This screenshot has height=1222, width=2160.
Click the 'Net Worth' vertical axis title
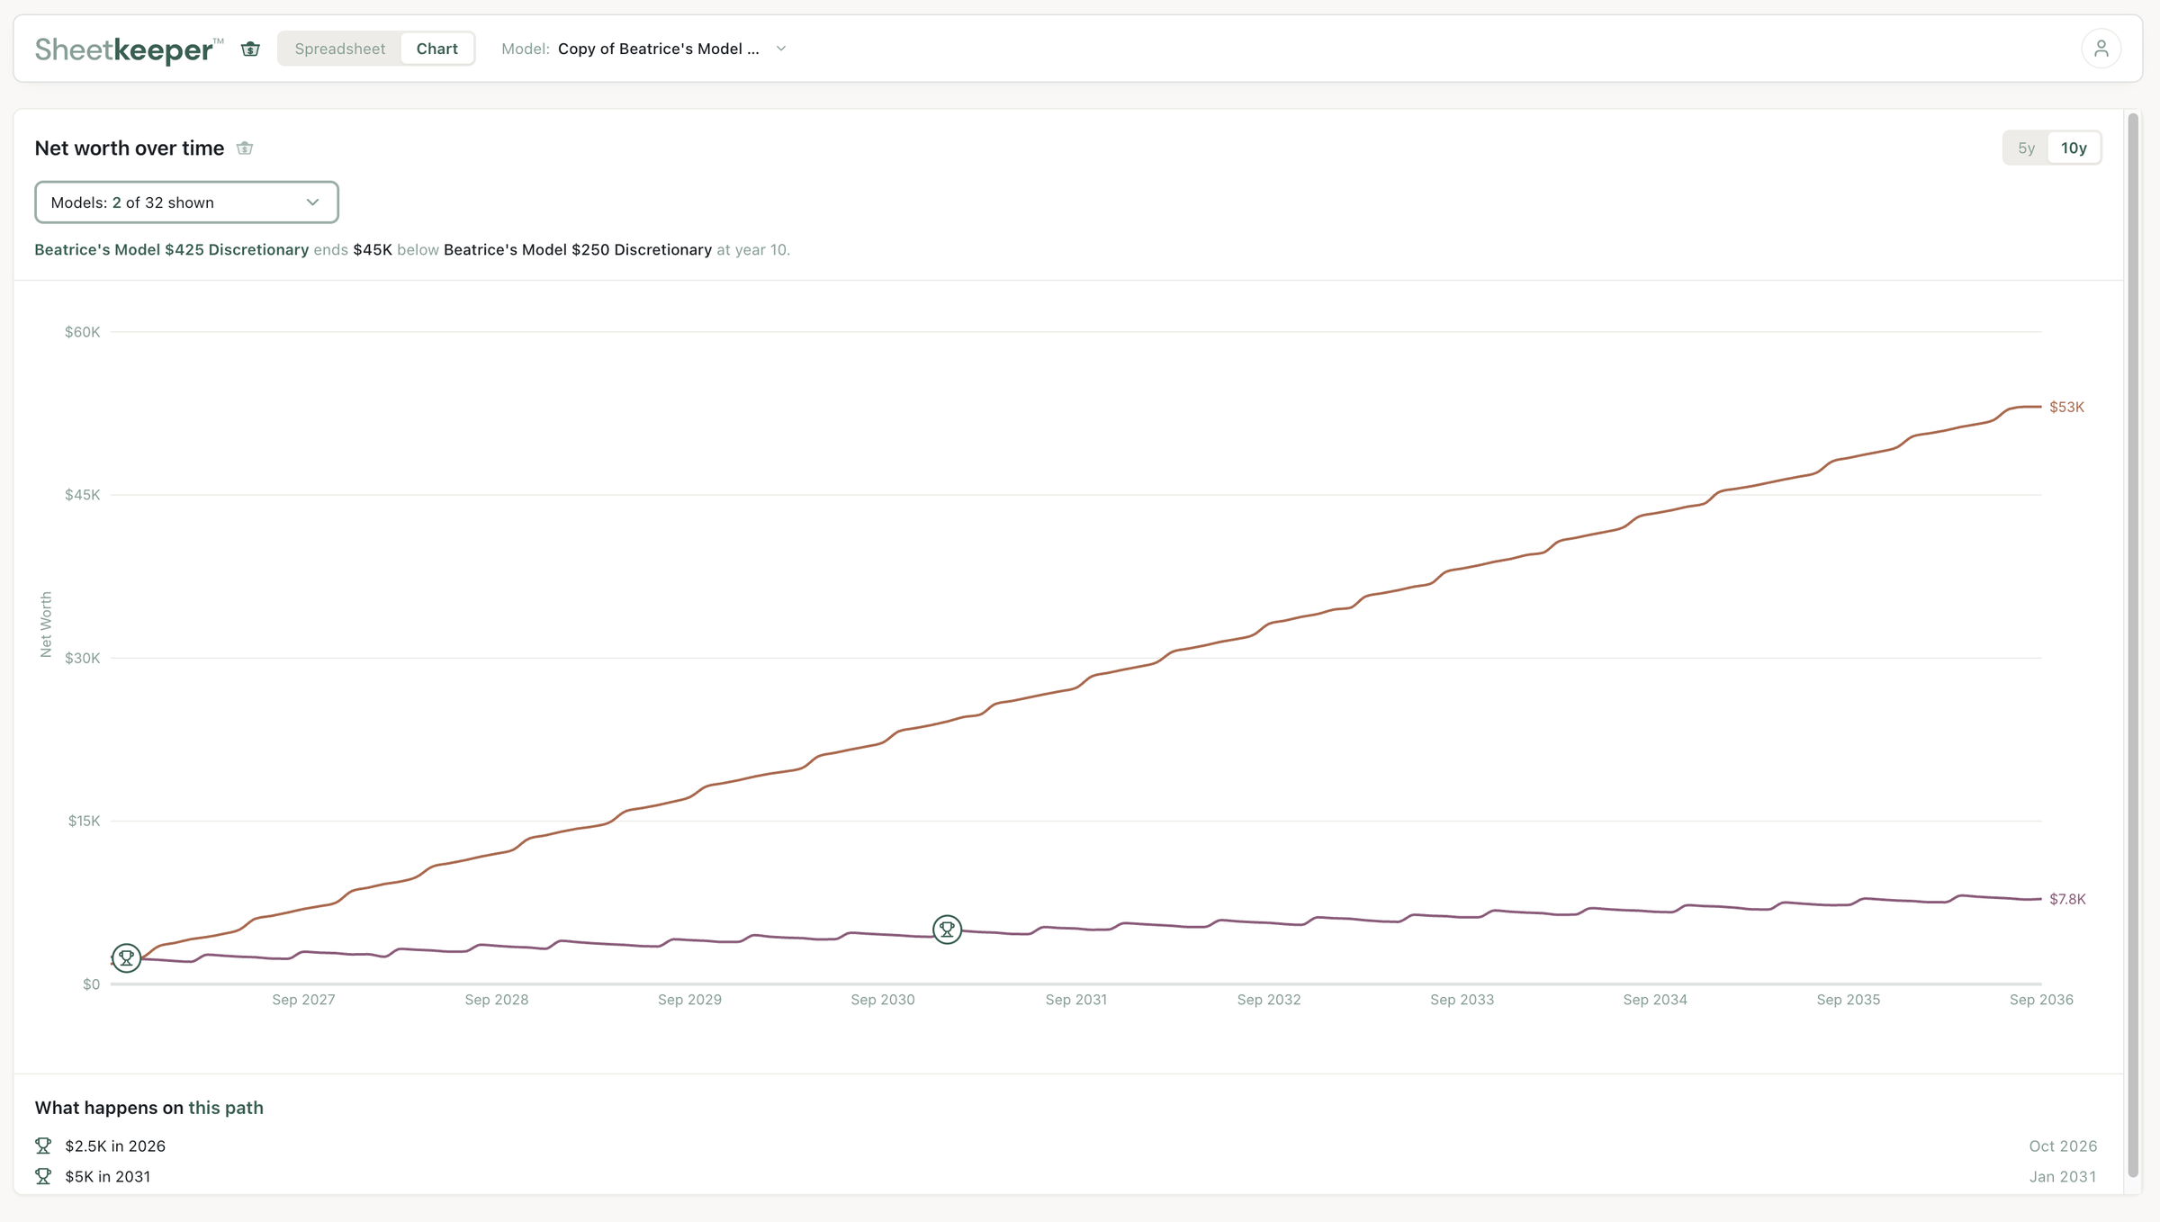point(46,624)
